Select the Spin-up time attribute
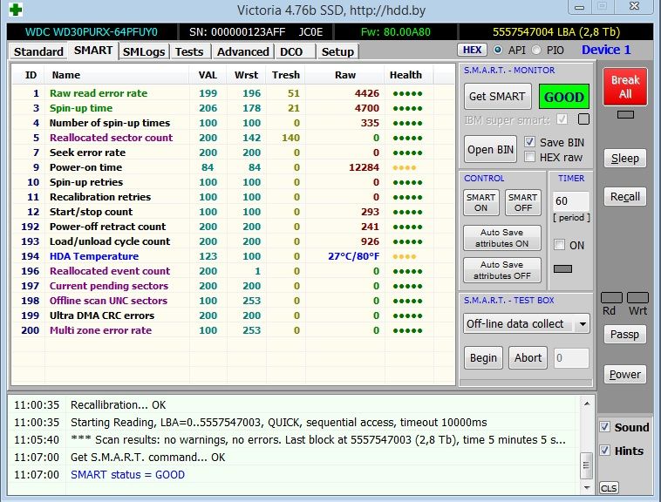The height and width of the screenshot is (502, 661). tap(233, 108)
